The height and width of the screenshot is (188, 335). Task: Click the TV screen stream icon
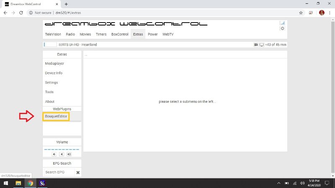coord(261,45)
